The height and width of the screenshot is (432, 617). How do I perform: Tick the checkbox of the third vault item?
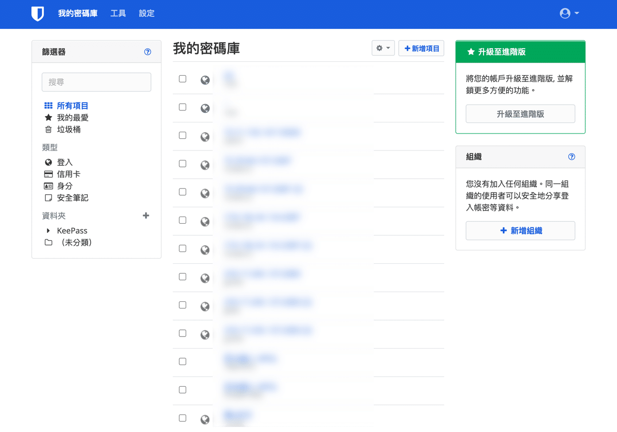click(183, 135)
